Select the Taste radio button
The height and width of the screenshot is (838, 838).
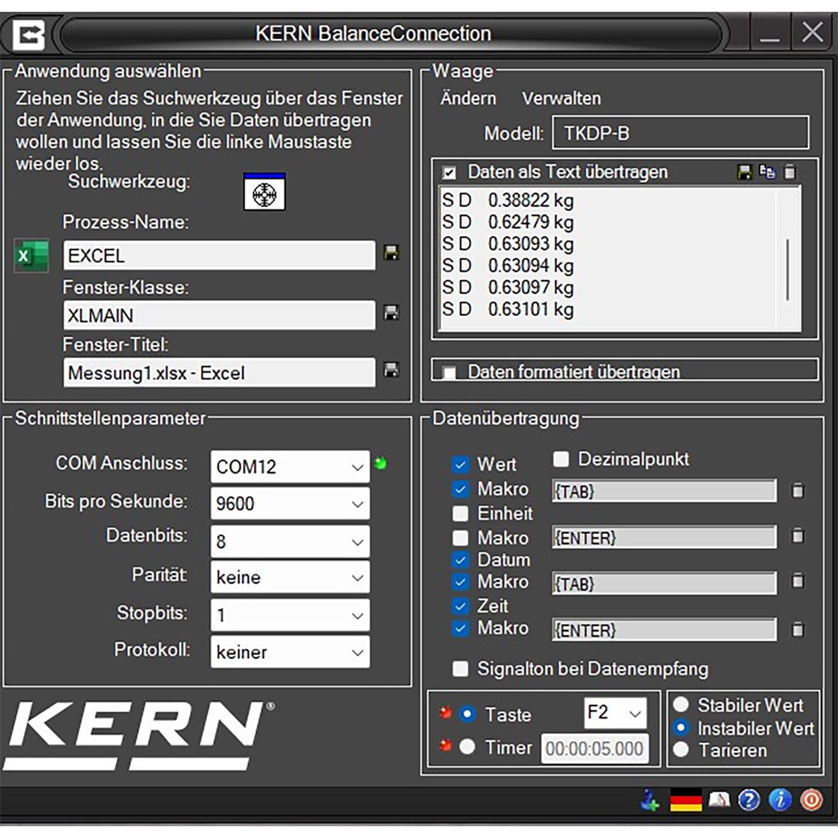467,714
